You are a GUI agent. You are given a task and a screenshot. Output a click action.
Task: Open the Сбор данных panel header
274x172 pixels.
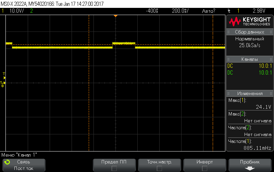tap(250, 32)
